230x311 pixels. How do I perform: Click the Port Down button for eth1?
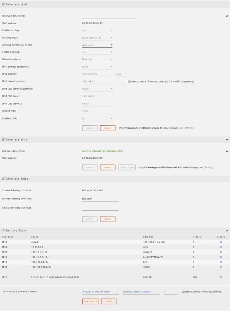tap(127, 168)
